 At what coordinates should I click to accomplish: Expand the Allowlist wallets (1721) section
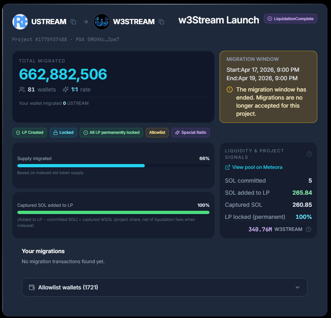(x=164, y=287)
